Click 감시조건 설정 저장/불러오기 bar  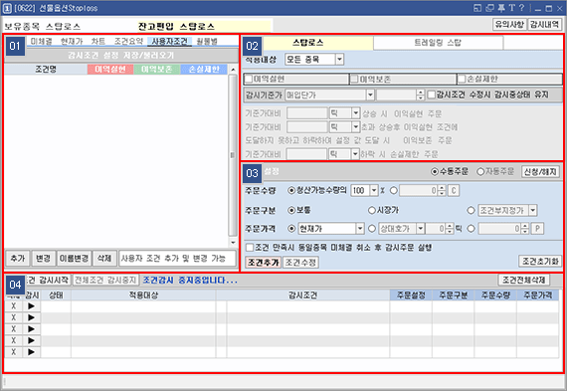(120, 56)
